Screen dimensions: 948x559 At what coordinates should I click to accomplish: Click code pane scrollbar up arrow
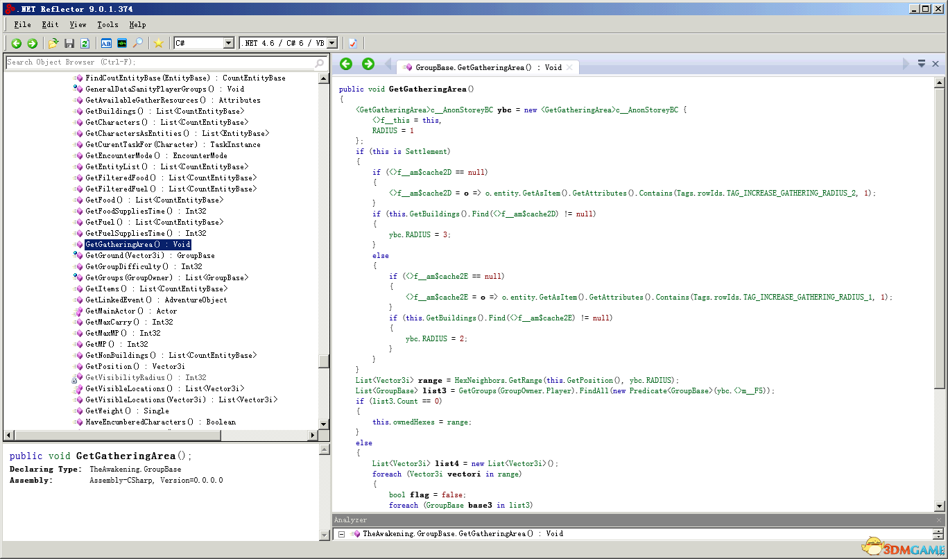[939, 83]
